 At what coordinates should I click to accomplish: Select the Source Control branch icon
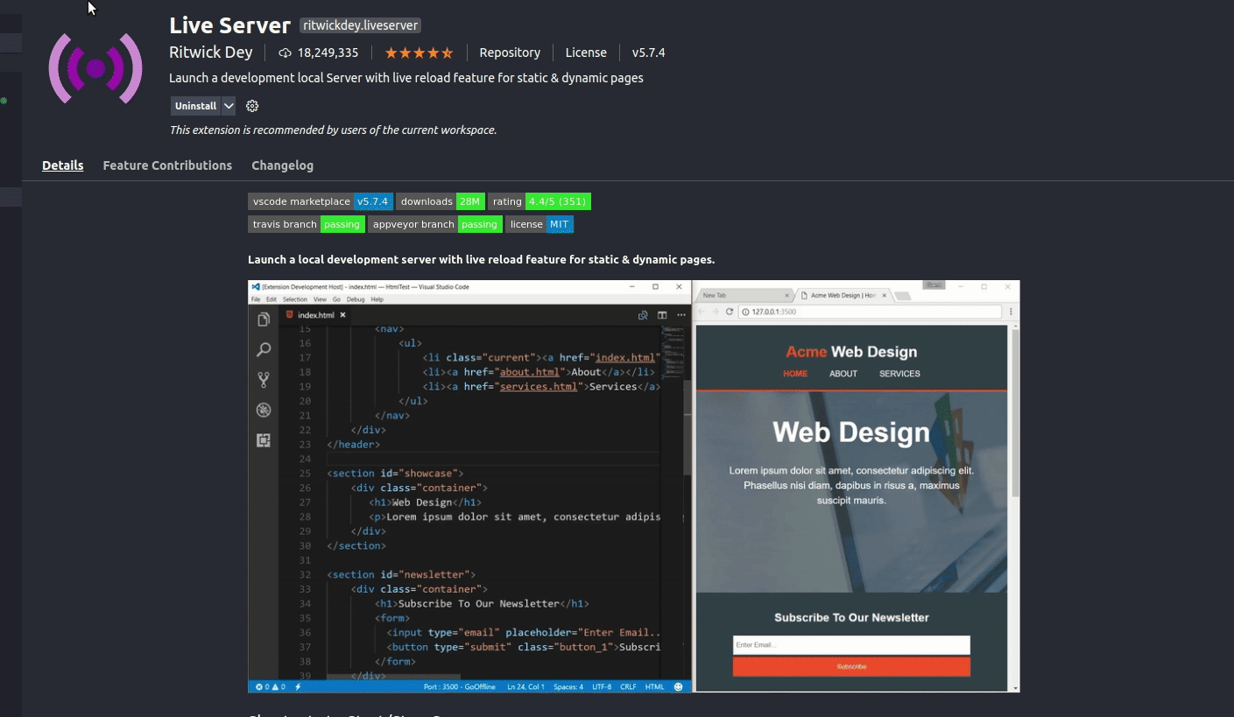264,379
